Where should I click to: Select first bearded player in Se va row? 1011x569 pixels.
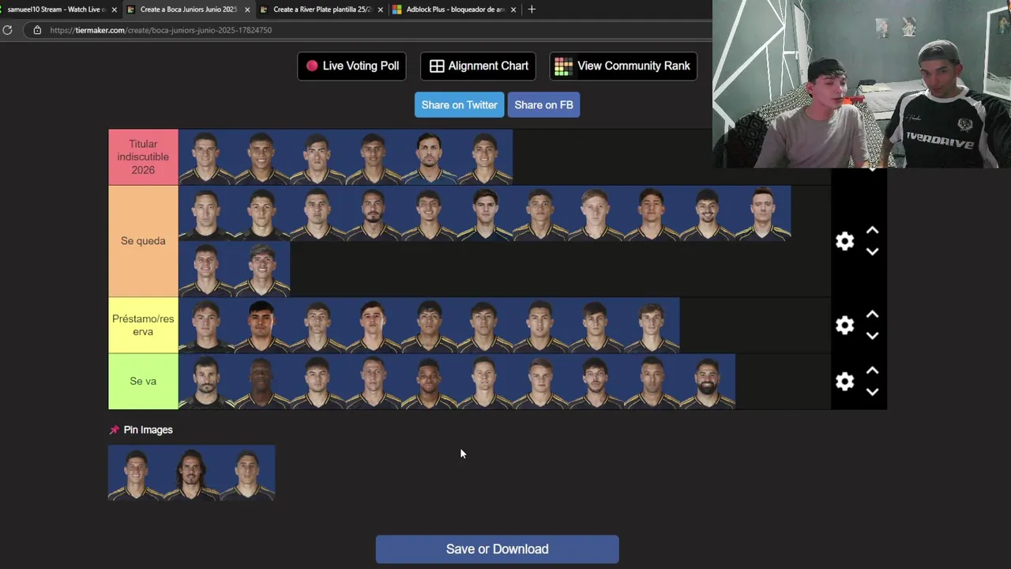206,381
